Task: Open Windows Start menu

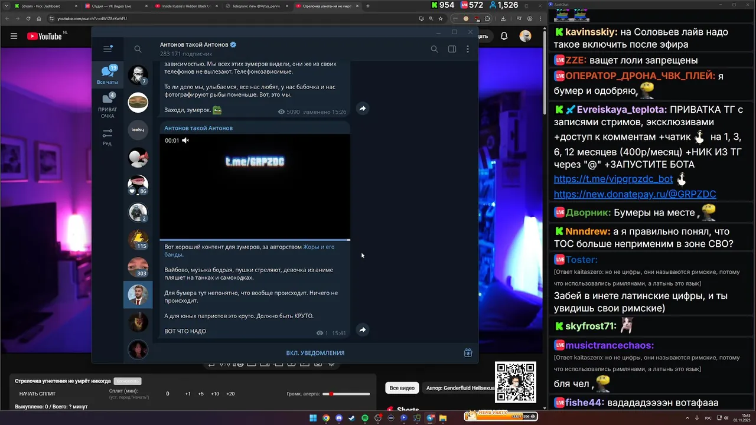Action: (312, 418)
